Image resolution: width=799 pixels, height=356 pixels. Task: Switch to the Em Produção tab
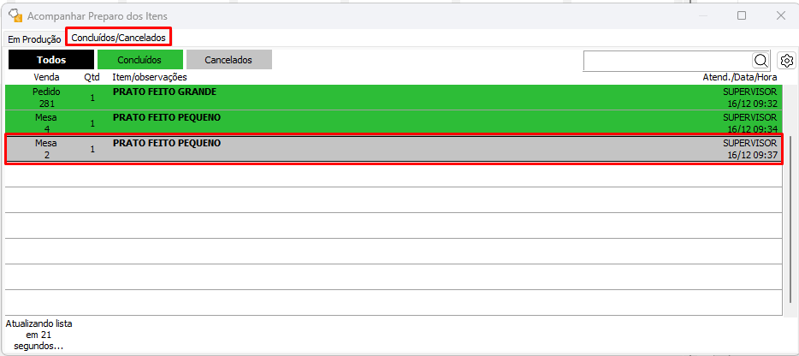(x=34, y=39)
